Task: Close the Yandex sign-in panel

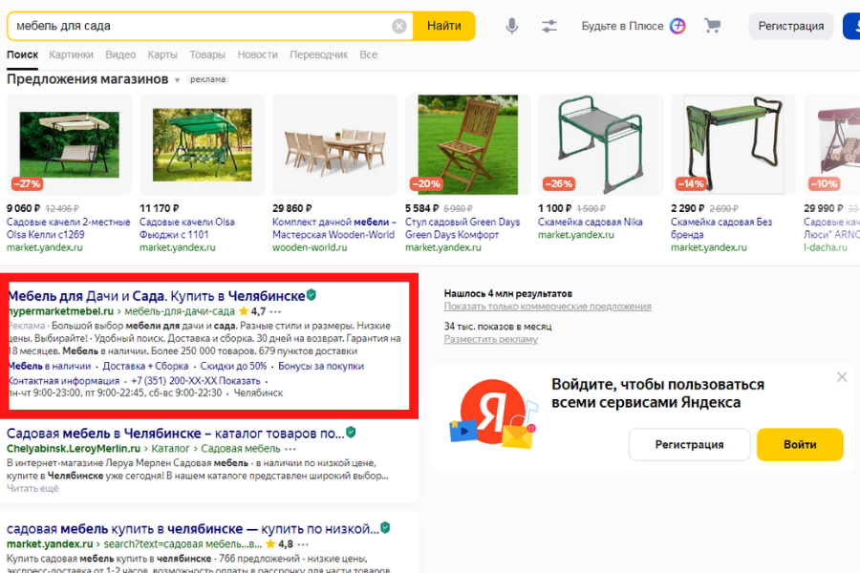Action: [x=842, y=377]
